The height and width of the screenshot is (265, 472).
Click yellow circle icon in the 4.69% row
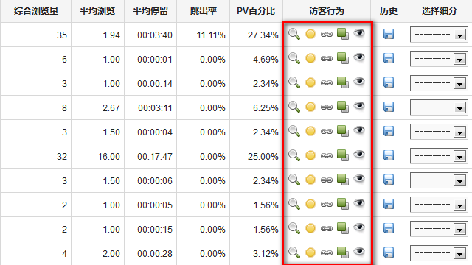pos(310,58)
